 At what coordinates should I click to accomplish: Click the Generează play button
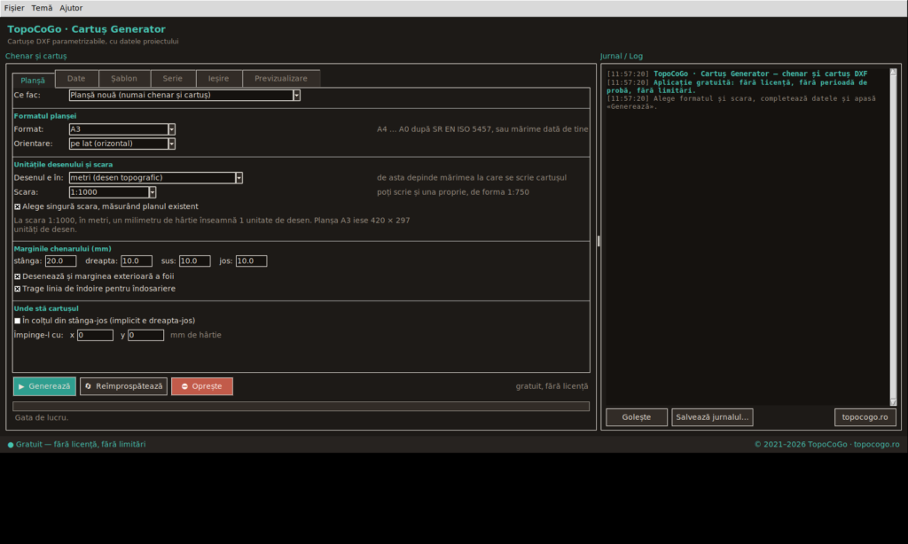tap(44, 386)
